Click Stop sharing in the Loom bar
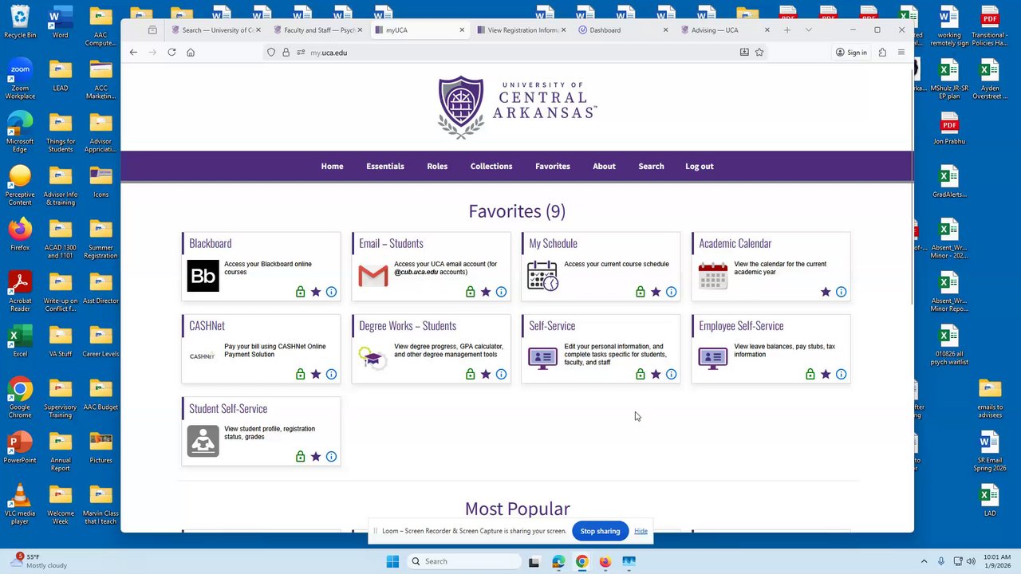This screenshot has width=1021, height=574. point(600,531)
